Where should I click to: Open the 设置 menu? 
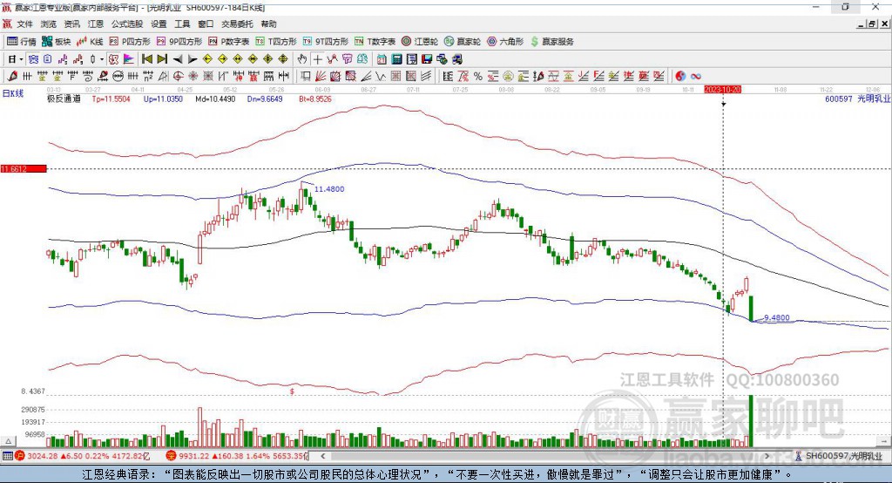pyautogui.click(x=159, y=24)
